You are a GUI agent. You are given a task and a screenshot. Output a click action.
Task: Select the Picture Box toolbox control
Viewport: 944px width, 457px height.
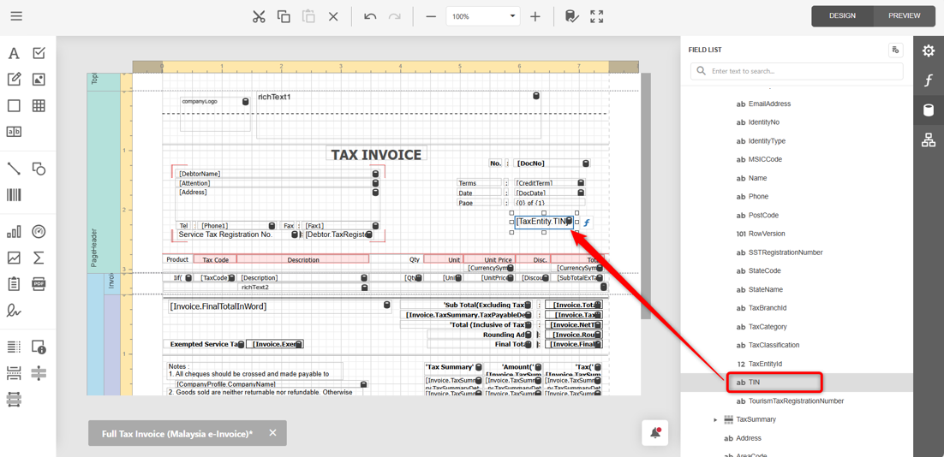point(39,79)
